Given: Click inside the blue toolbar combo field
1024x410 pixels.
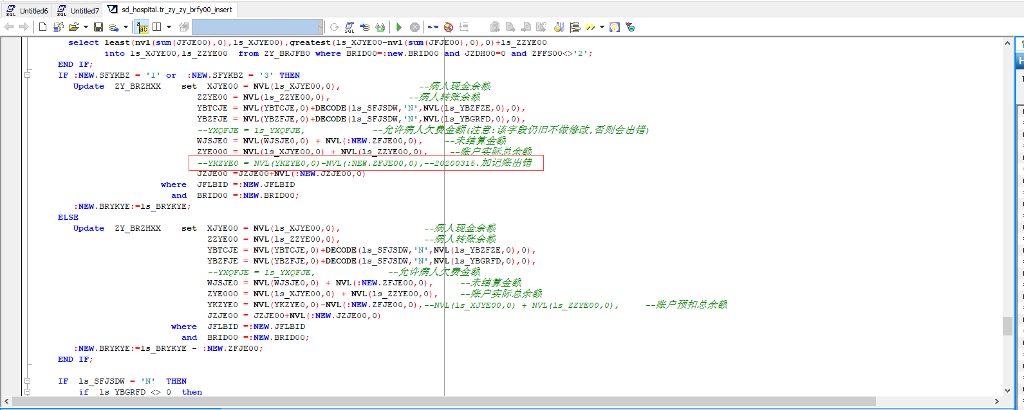Looking at the screenshot, I should click(254, 27).
